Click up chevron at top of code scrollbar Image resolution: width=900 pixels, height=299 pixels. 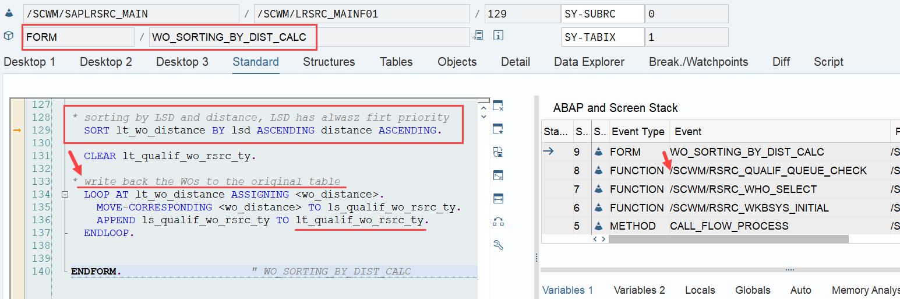[483, 107]
